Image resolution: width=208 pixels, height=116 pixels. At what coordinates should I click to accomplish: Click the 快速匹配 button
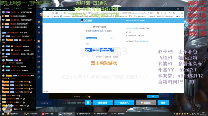click(146, 103)
